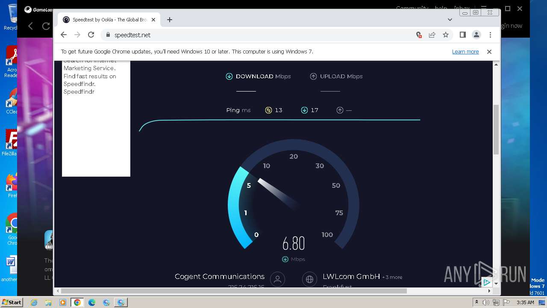The height and width of the screenshot is (308, 547).
Task: Click the idle ping icon showing 13
Action: click(268, 110)
